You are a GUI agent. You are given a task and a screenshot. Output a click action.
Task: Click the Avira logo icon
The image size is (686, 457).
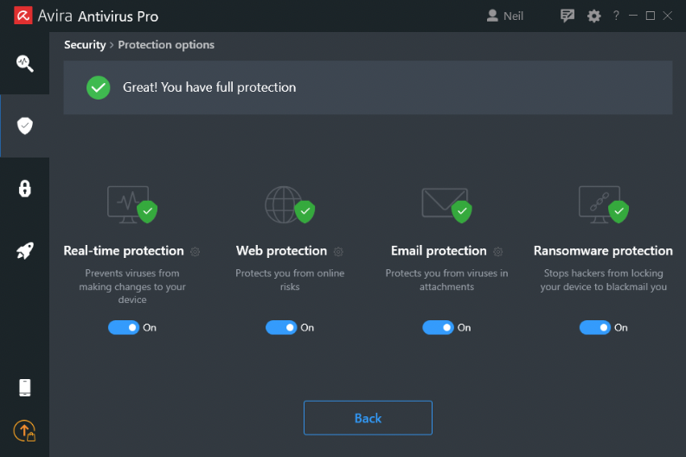[x=22, y=16]
